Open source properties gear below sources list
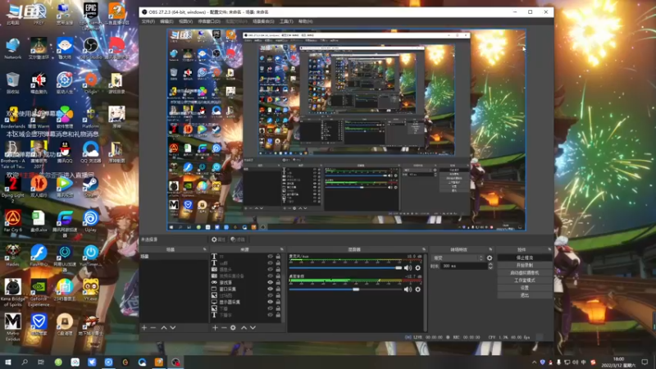656x369 pixels. (233, 328)
